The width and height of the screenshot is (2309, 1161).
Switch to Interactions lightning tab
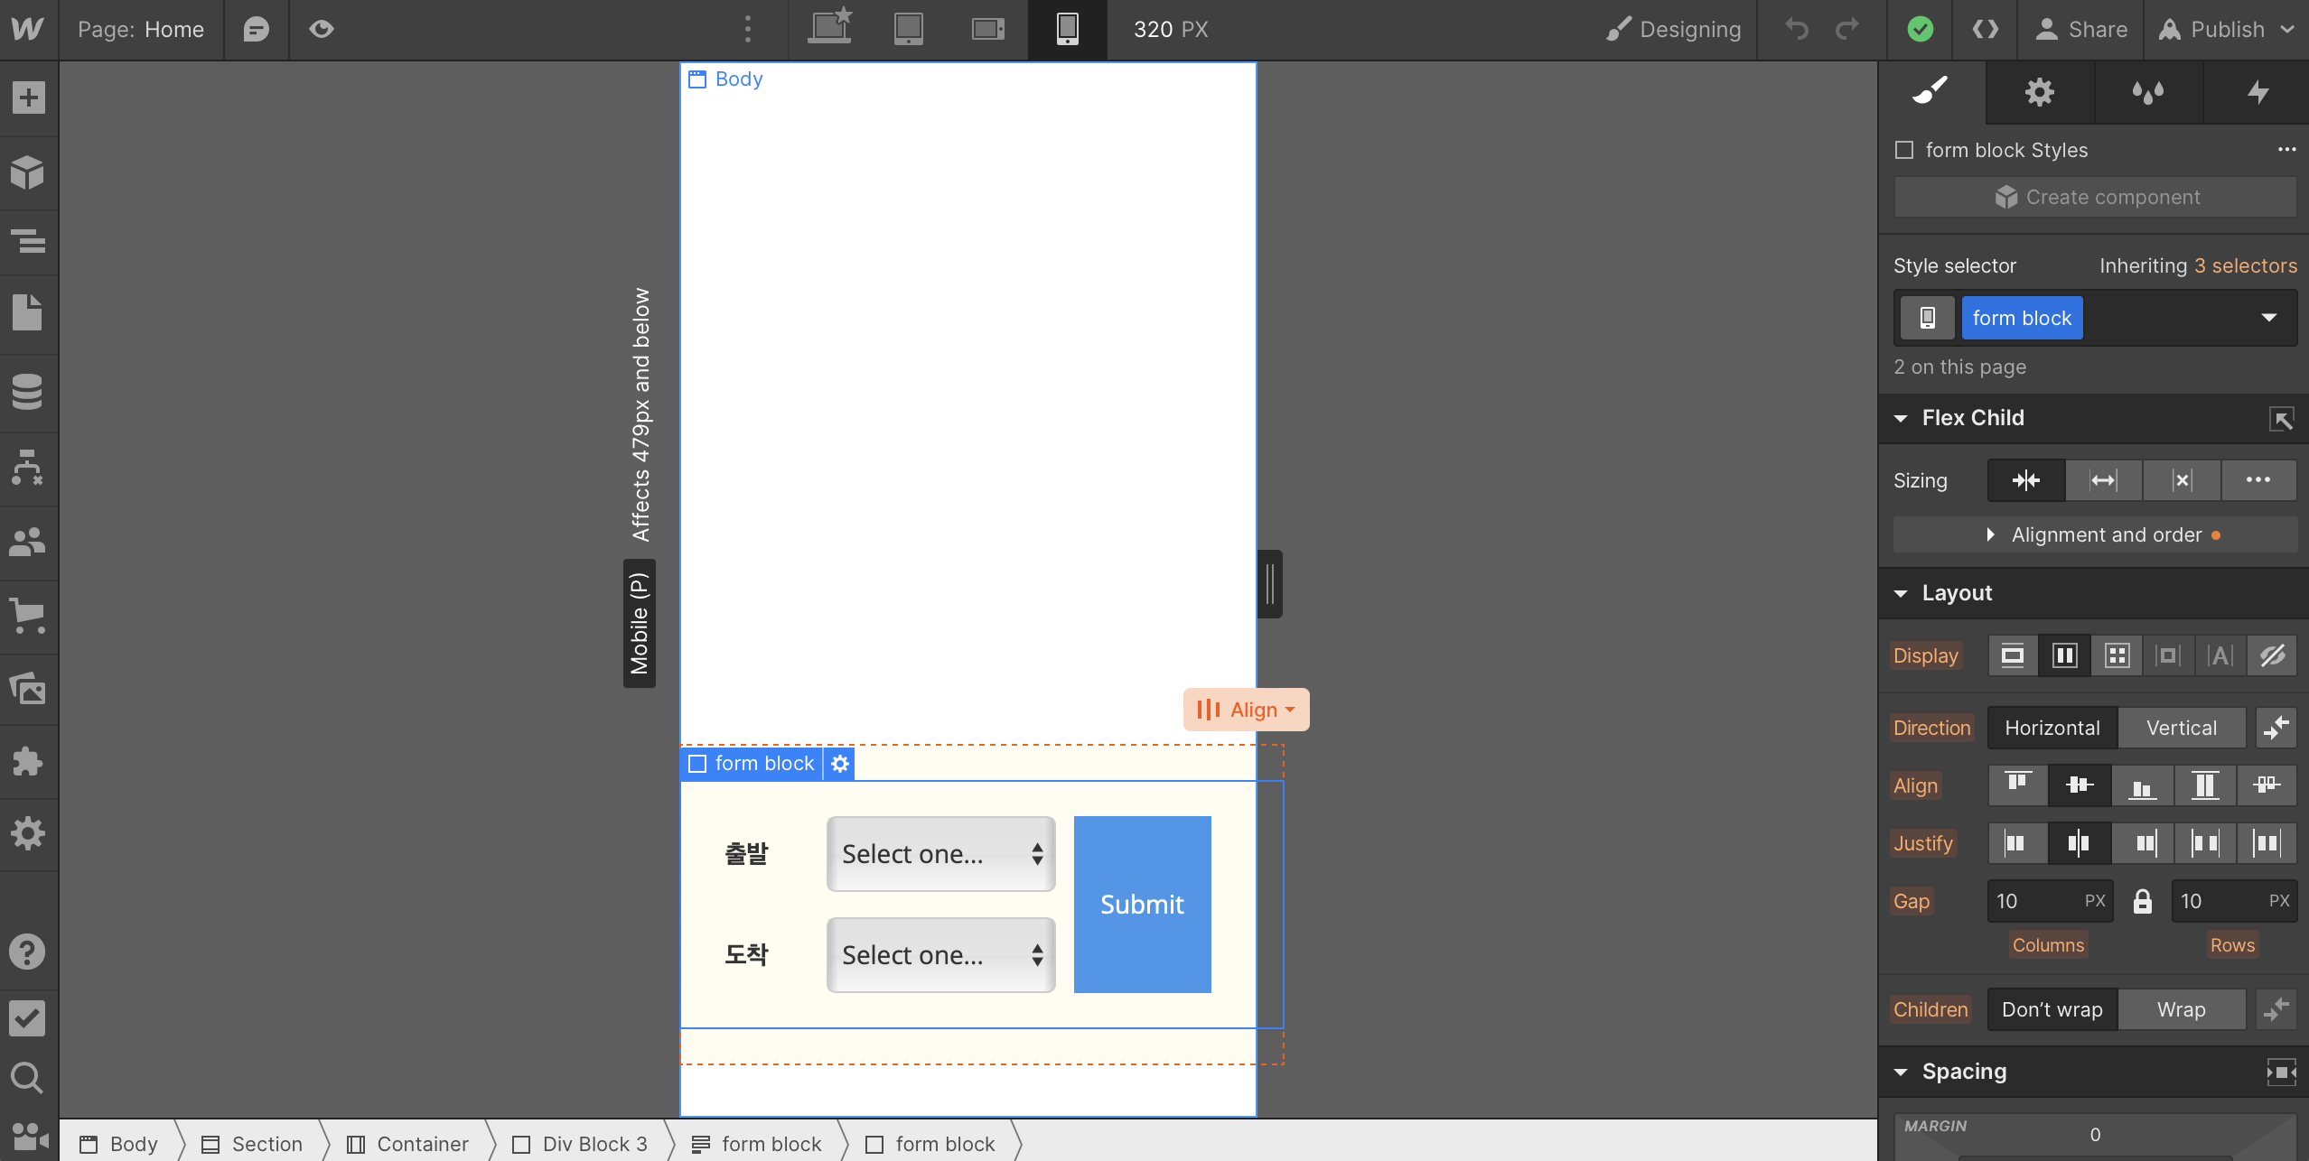(2257, 92)
